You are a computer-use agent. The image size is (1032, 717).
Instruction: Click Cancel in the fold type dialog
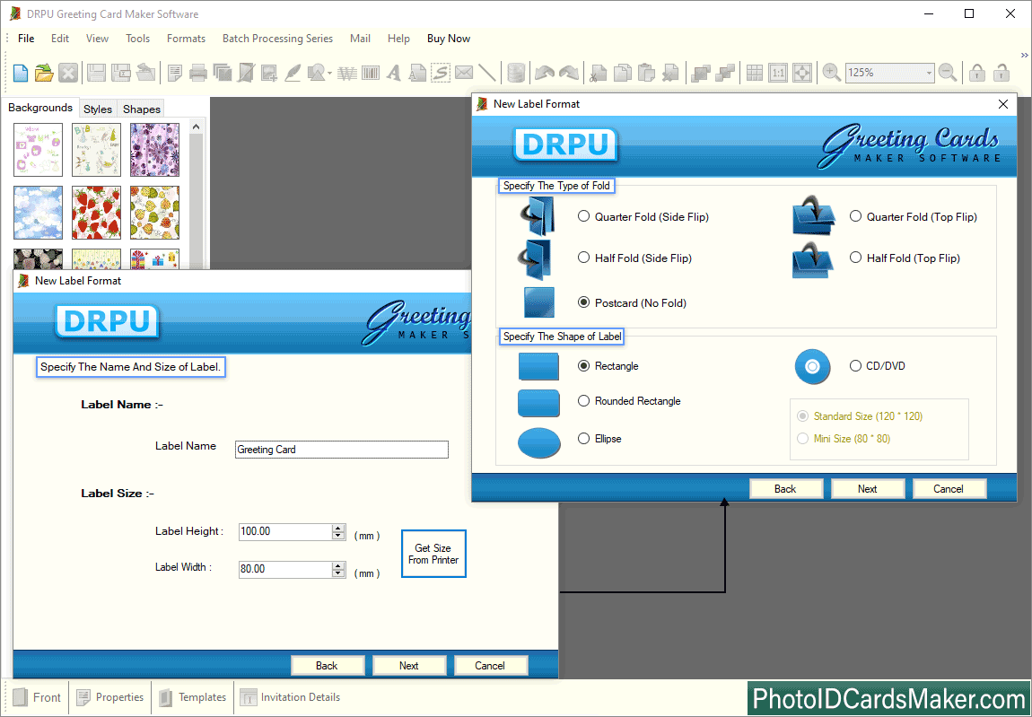(949, 488)
